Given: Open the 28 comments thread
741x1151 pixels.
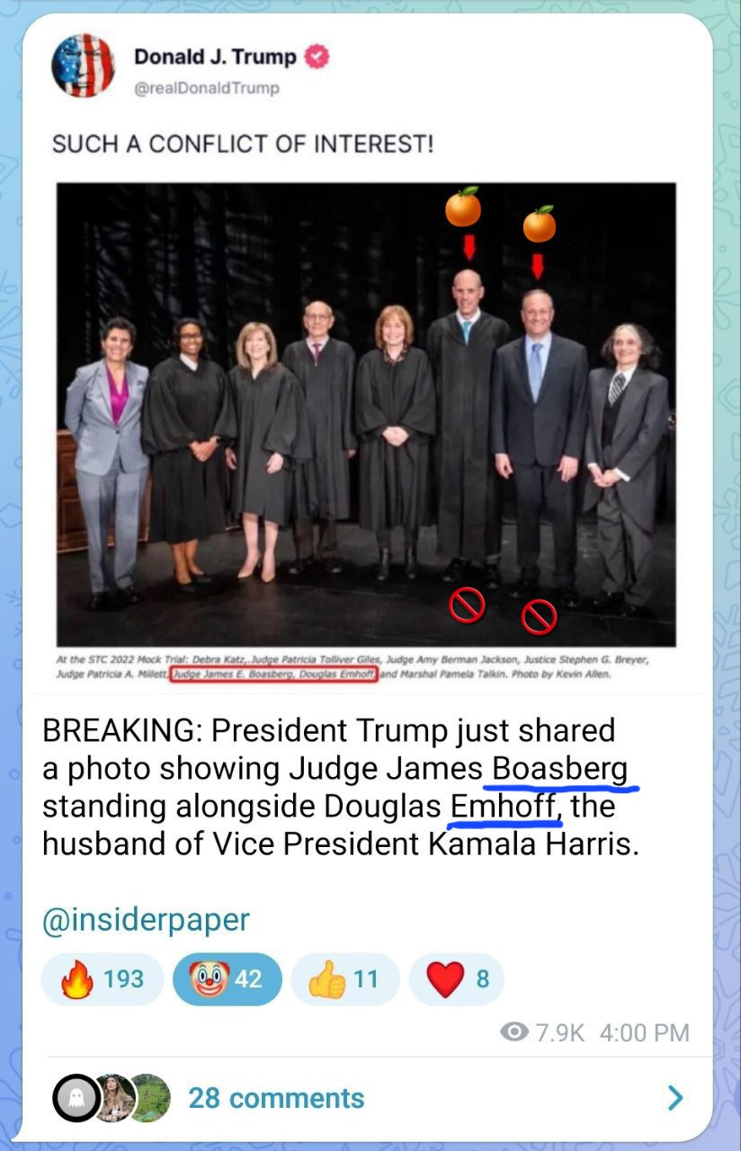Looking at the screenshot, I should click(x=276, y=1098).
